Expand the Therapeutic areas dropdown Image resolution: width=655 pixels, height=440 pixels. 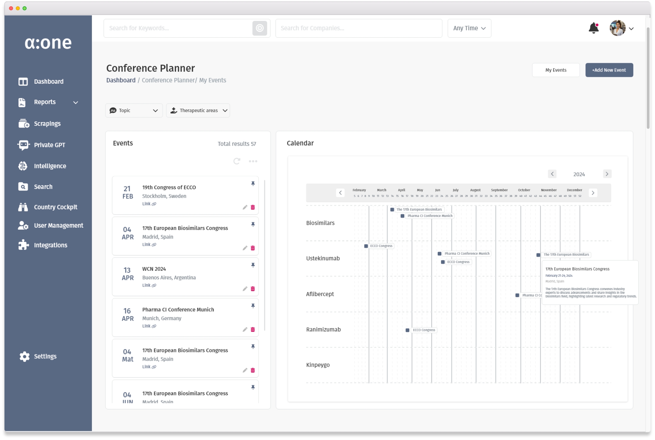pos(198,111)
